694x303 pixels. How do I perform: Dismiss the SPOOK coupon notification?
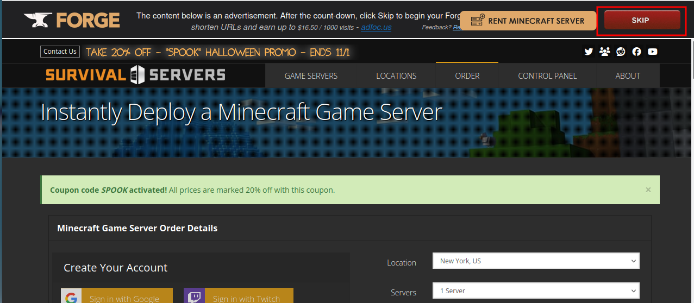click(648, 190)
